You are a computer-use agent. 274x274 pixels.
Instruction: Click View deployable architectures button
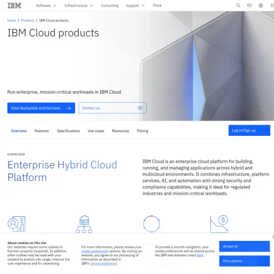pyautogui.click(x=41, y=108)
